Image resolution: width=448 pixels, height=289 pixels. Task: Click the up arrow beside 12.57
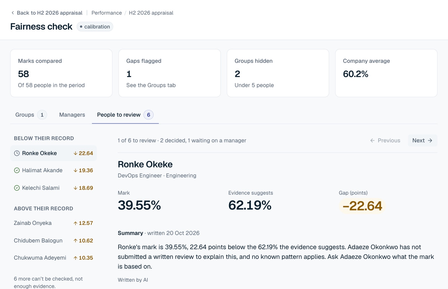tap(75, 223)
